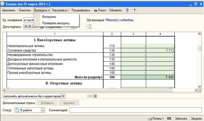This screenshot has width=204, height=121.
Task: Open the calendar picker for signature date
Action: (42, 27)
